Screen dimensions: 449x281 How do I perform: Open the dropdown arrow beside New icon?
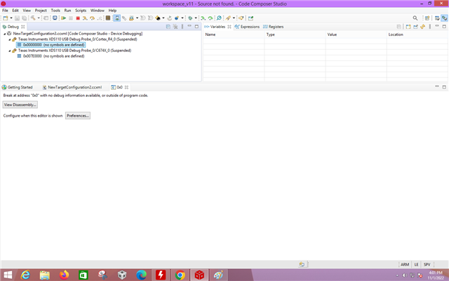pos(11,18)
